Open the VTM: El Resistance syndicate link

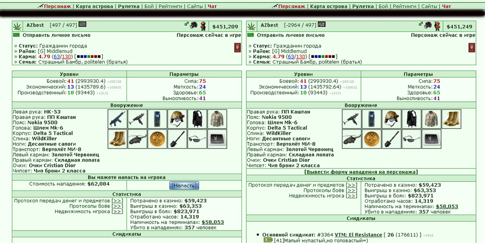[x=358, y=235]
